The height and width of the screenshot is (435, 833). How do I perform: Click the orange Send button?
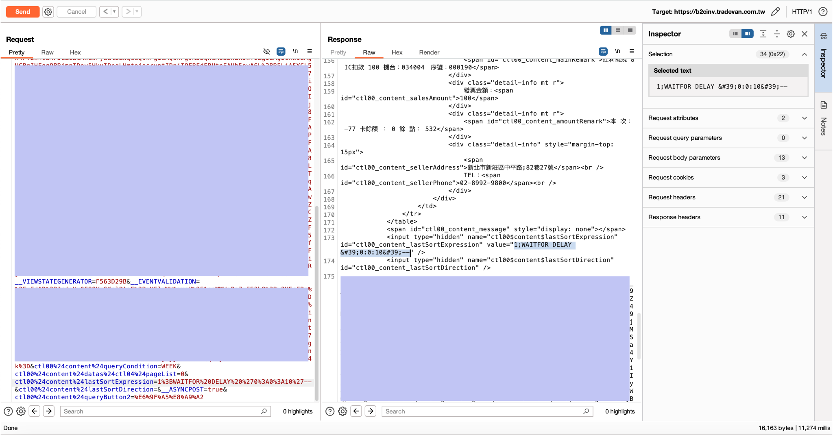23,12
